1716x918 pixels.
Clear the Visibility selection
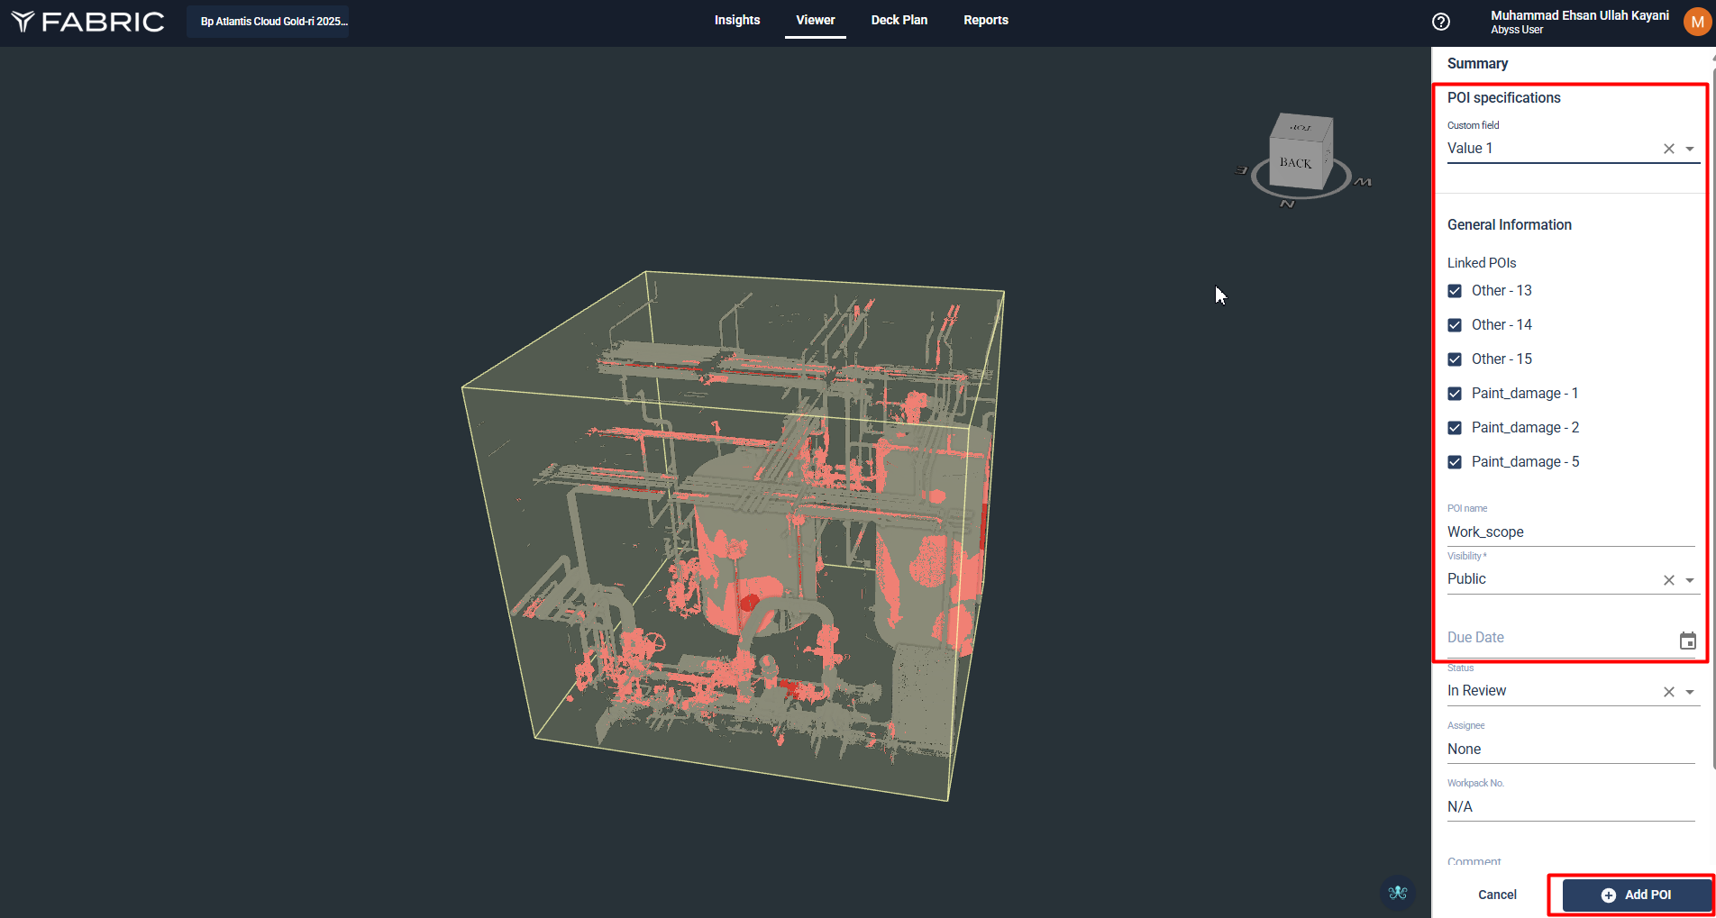[1668, 580]
